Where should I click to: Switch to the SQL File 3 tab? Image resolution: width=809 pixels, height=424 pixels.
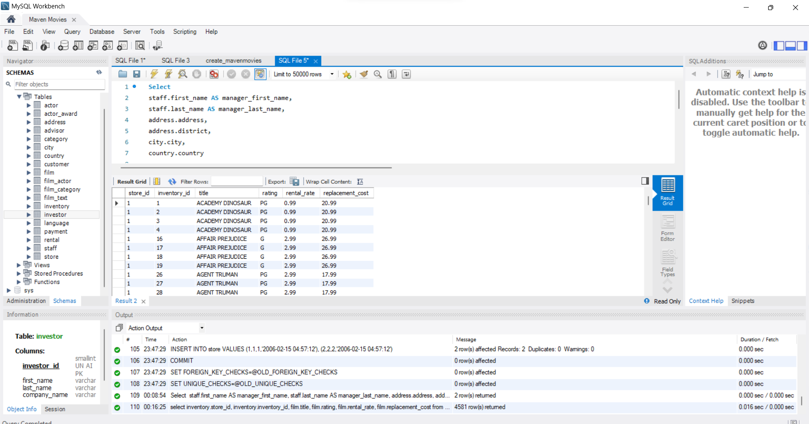[175, 61]
